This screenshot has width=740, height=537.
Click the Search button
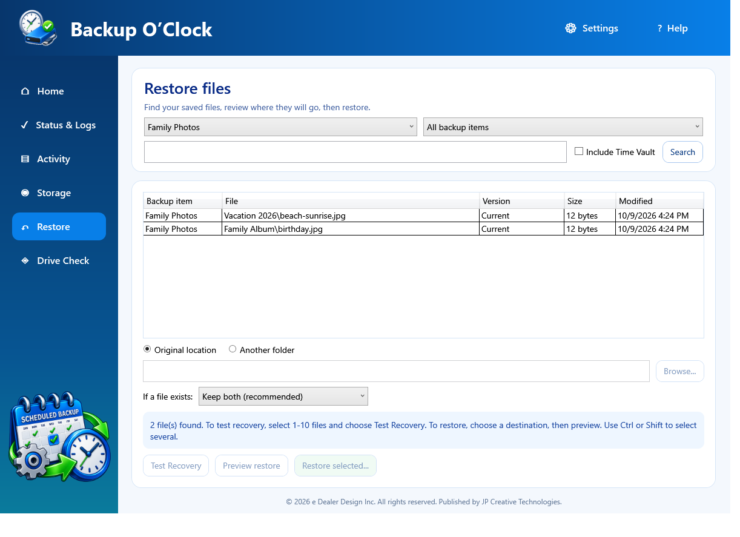coord(682,152)
